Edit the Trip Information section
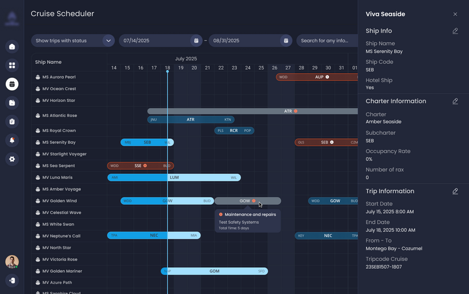Image resolution: width=469 pixels, height=294 pixels. point(456,192)
